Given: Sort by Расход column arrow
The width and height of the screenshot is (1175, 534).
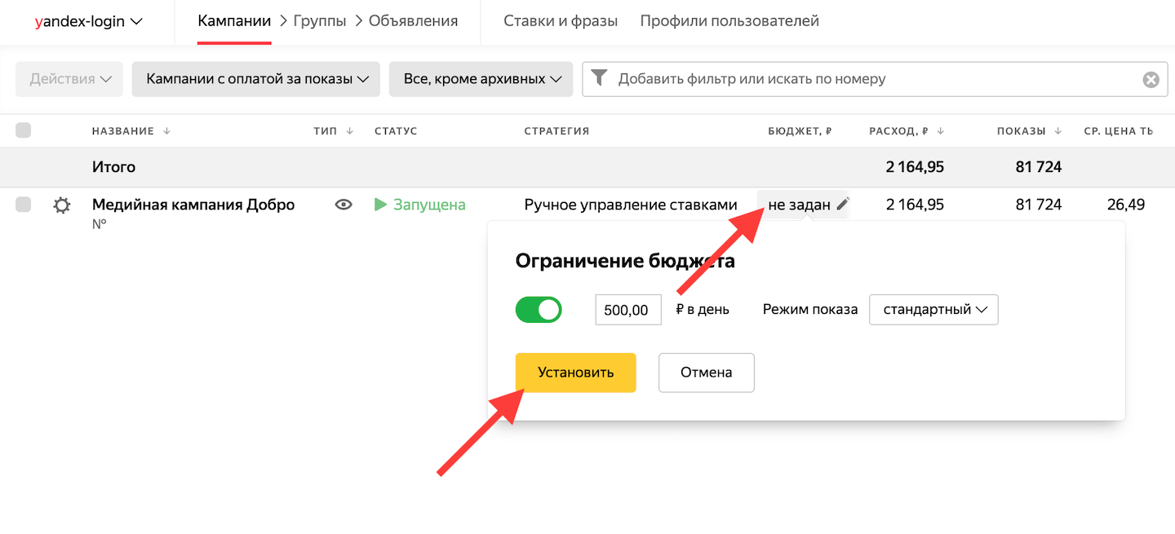Looking at the screenshot, I should 941,131.
